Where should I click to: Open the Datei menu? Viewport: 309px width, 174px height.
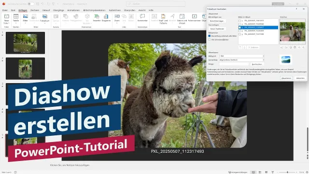pyautogui.click(x=5, y=10)
